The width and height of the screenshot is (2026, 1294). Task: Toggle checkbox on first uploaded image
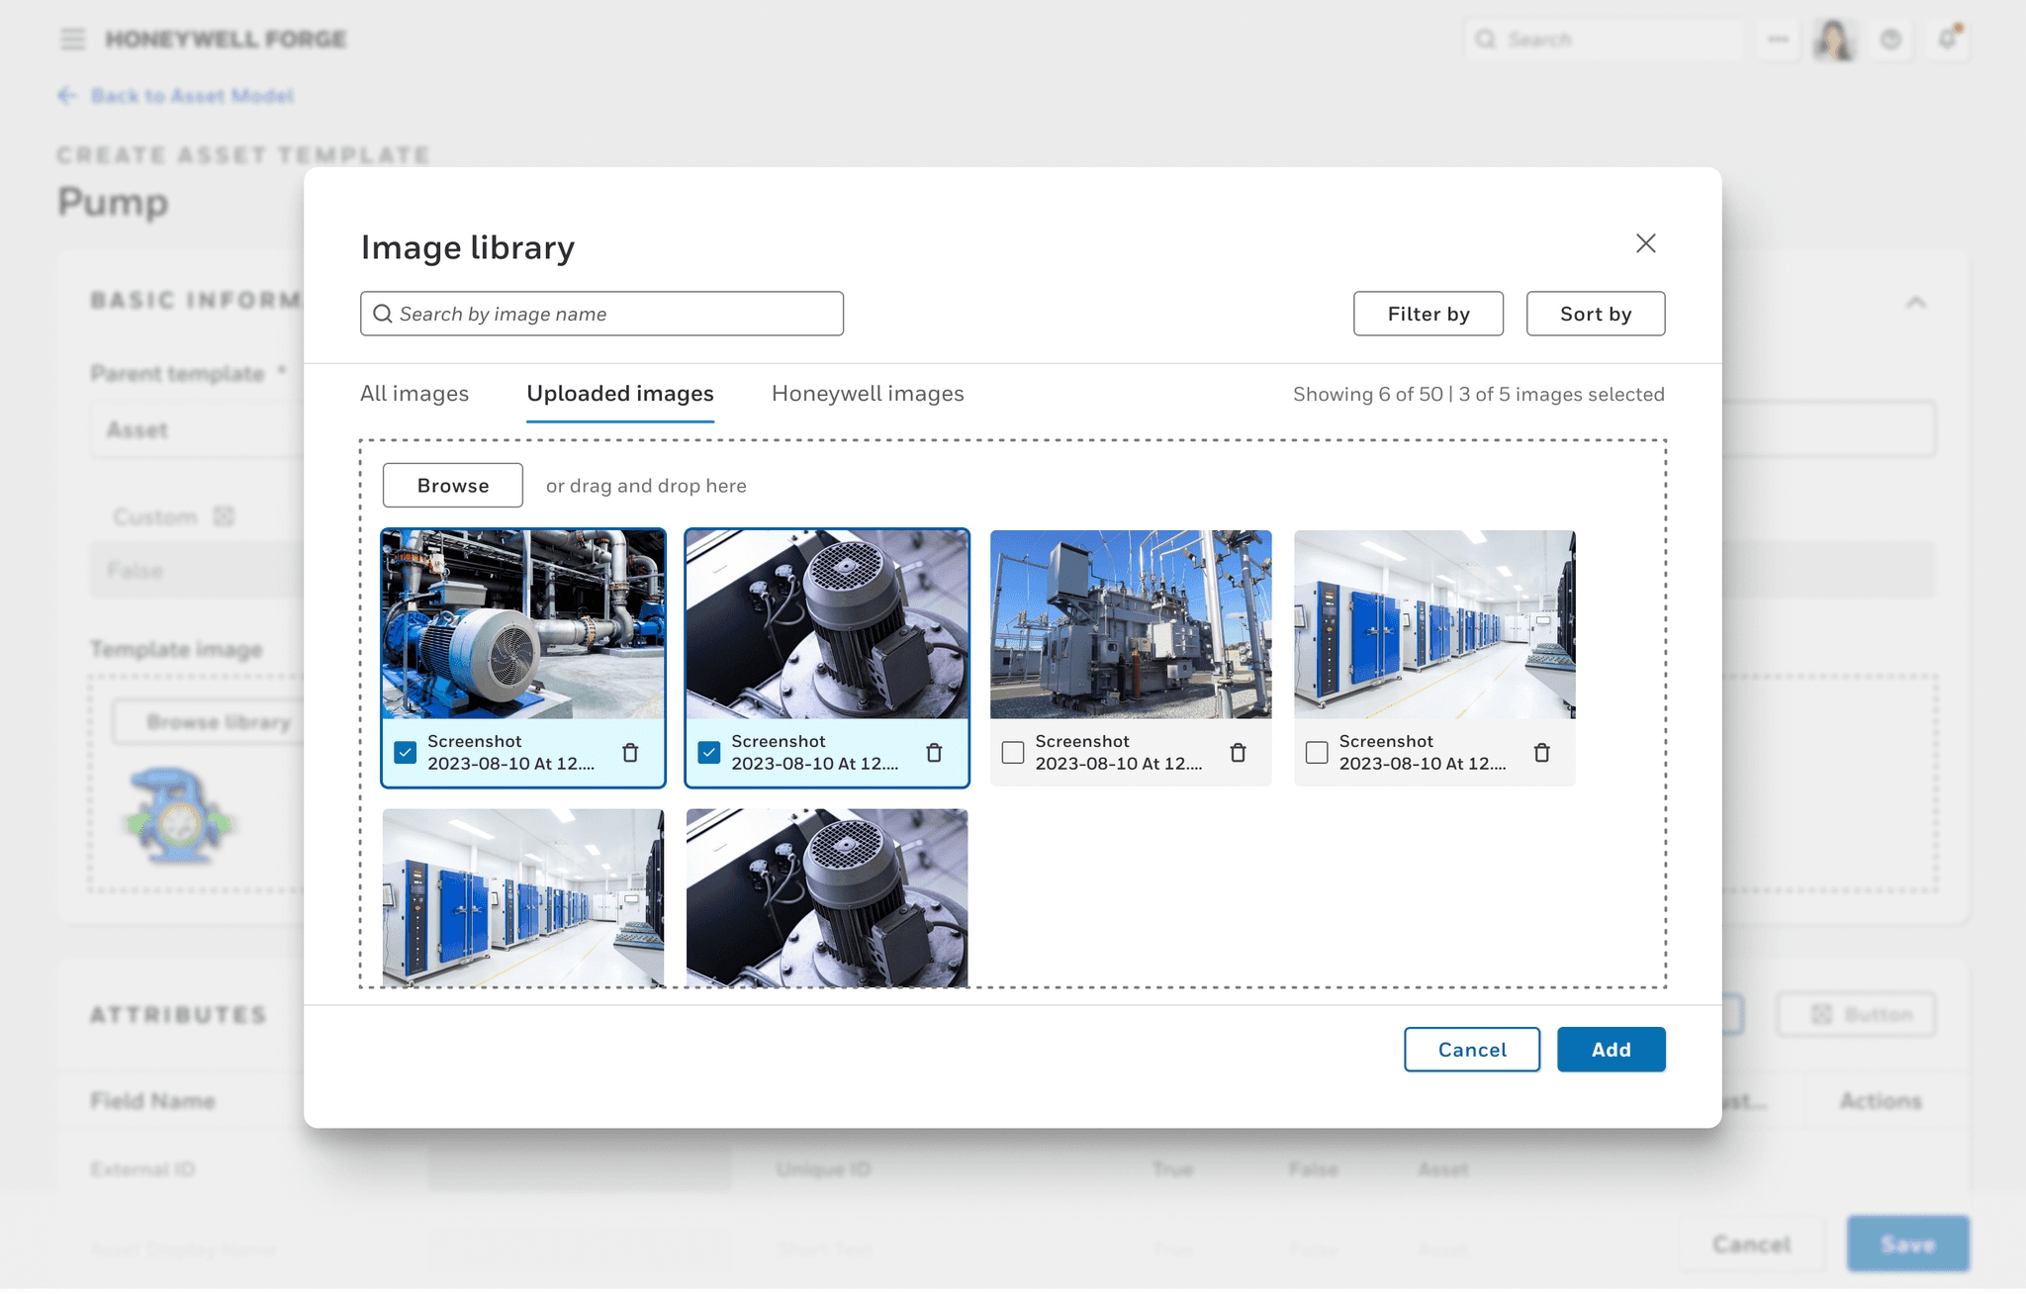click(406, 751)
